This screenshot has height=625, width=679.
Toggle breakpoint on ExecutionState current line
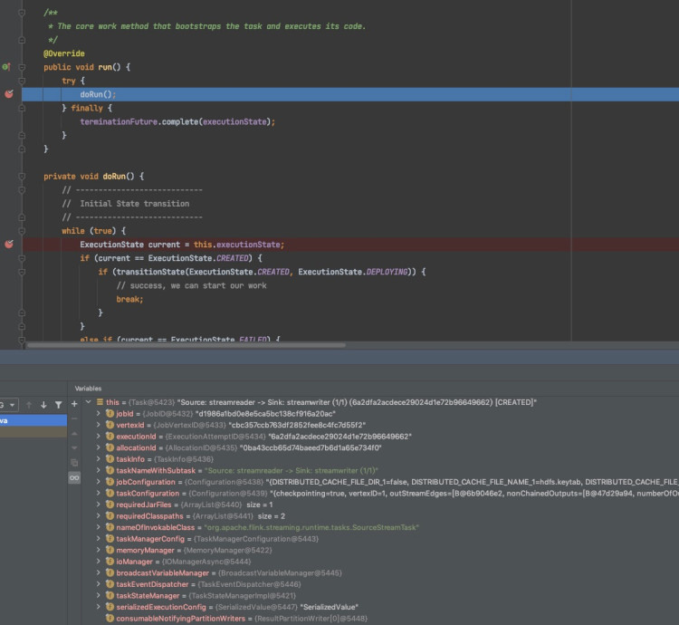point(9,245)
